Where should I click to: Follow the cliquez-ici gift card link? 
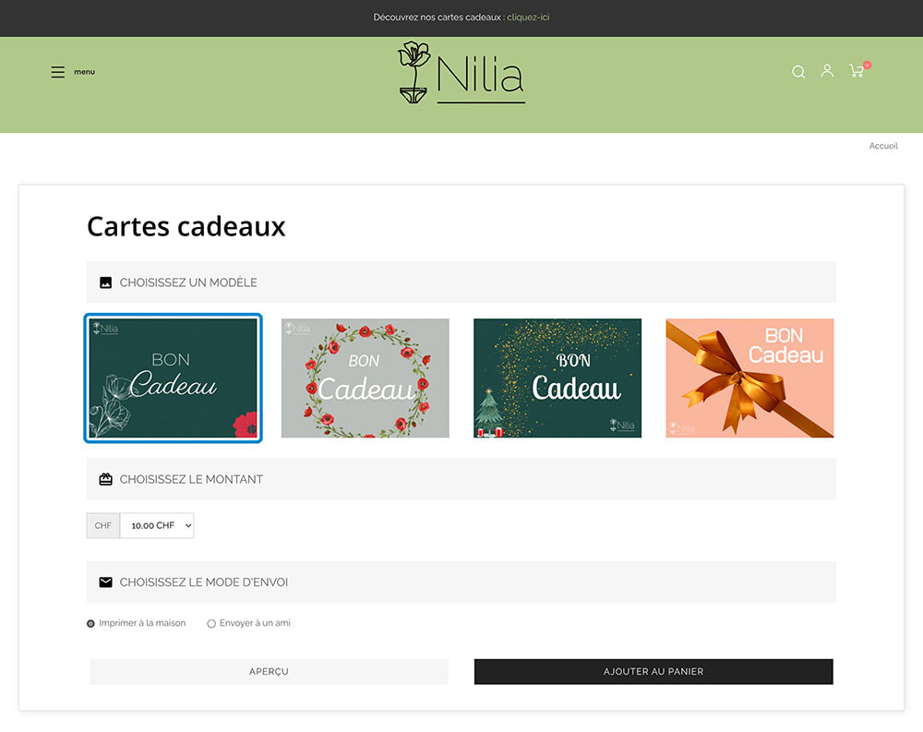point(528,18)
